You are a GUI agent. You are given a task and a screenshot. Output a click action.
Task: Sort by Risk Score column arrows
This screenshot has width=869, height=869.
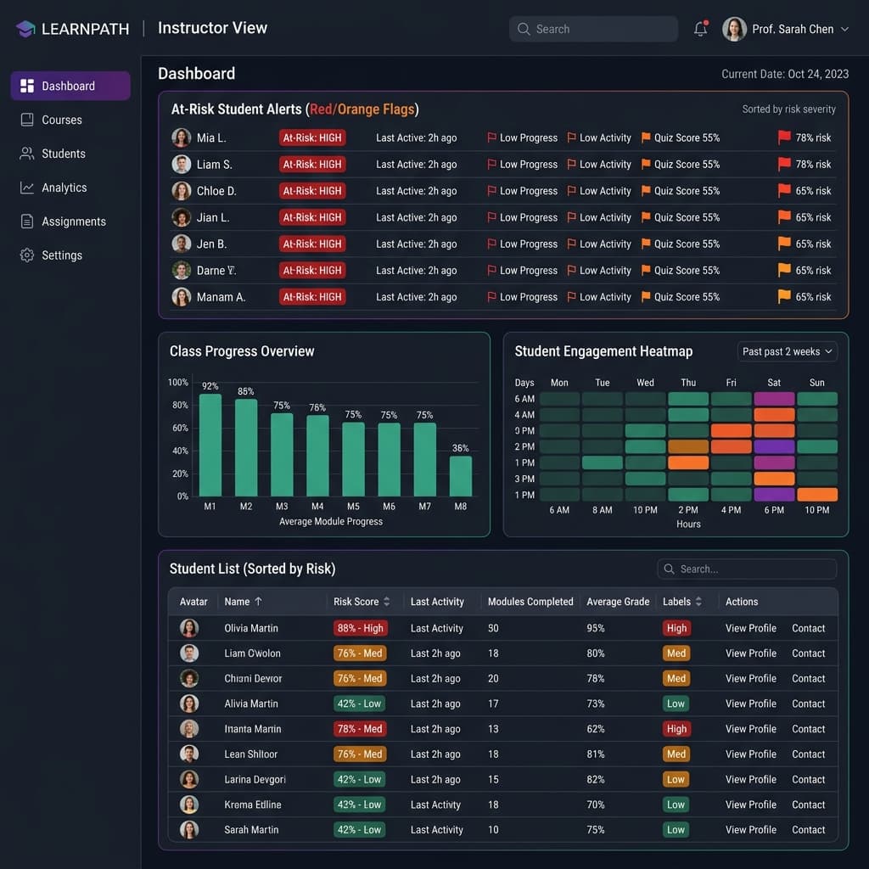click(387, 602)
